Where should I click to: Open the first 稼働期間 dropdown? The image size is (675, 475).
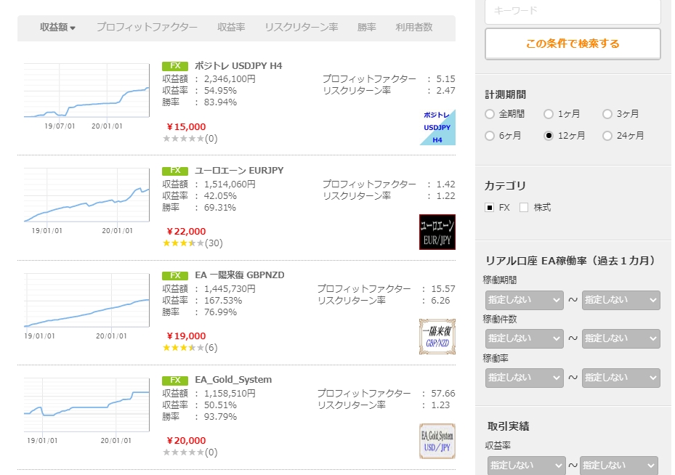pos(525,299)
